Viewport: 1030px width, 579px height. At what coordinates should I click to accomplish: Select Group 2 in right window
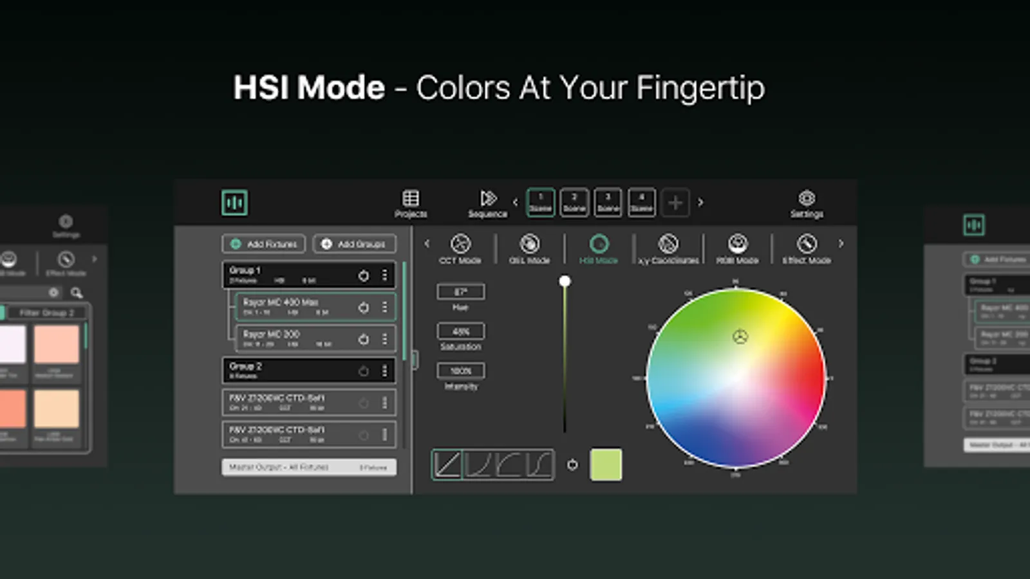(x=997, y=364)
